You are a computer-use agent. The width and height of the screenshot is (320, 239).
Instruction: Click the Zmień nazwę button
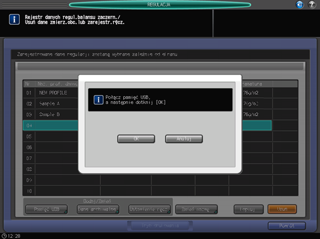[x=196, y=209]
